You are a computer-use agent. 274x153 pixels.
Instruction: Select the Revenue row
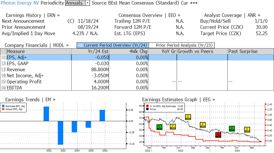(x=137, y=70)
